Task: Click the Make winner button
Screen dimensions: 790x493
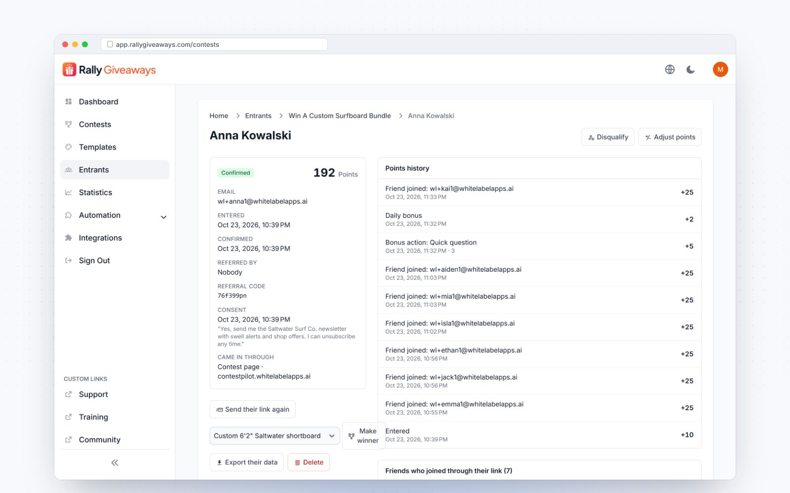Action: click(x=363, y=436)
